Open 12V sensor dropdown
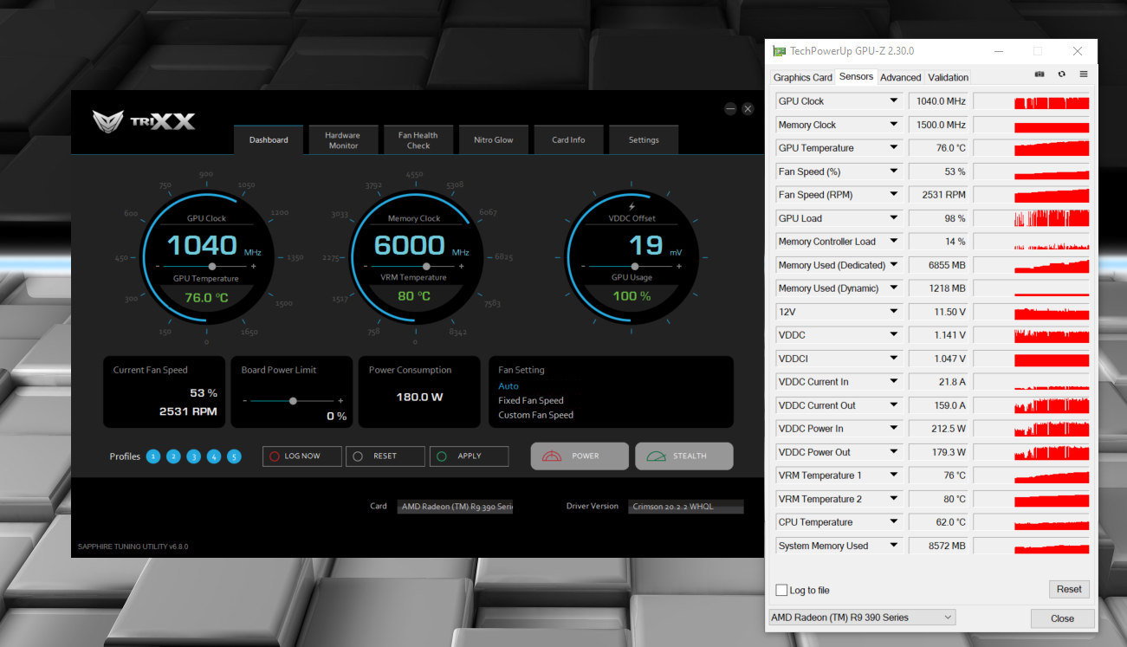The image size is (1127, 647). point(894,312)
